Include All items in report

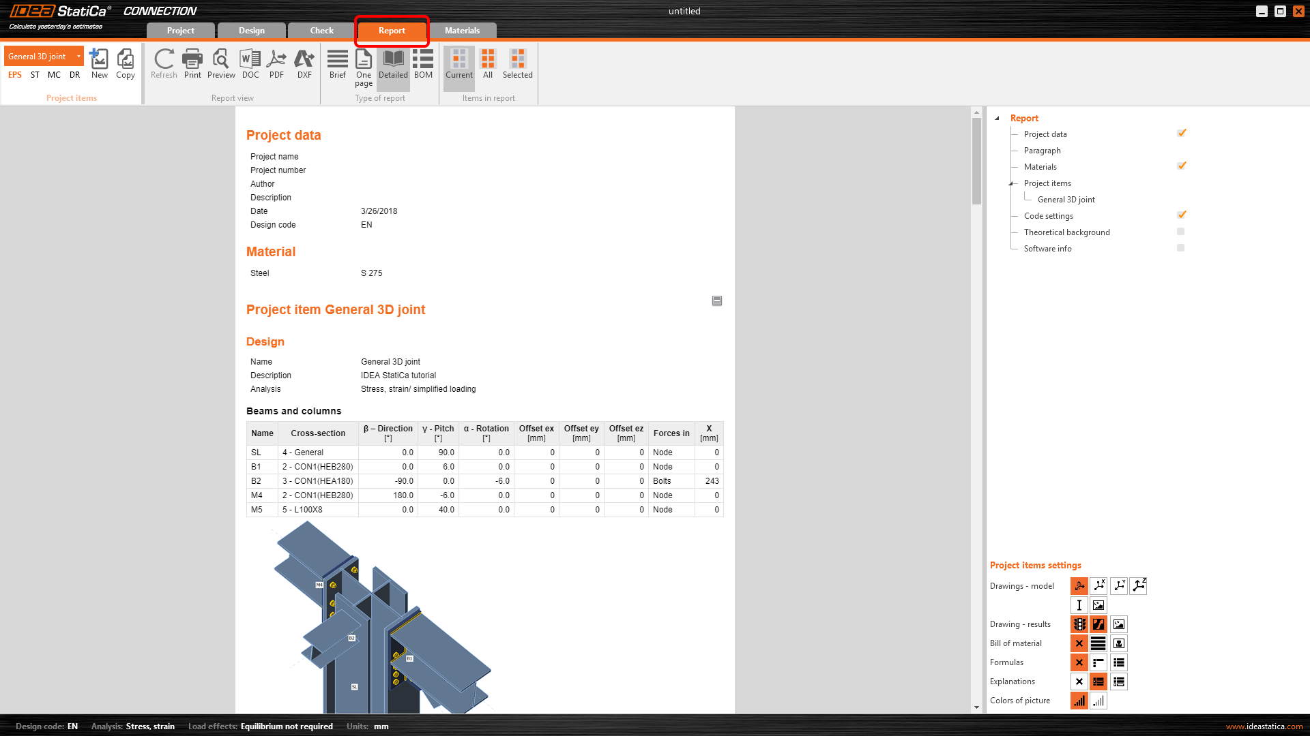(488, 64)
